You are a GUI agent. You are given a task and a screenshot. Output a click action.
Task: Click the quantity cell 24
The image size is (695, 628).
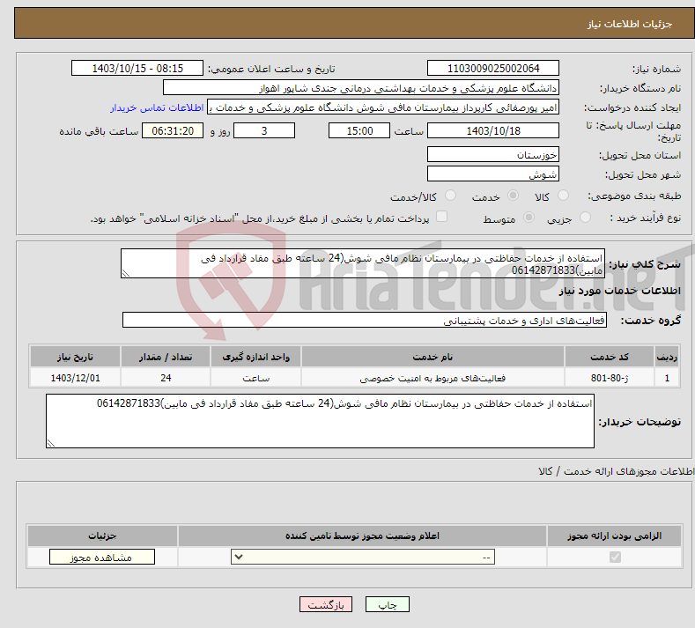[166, 378]
